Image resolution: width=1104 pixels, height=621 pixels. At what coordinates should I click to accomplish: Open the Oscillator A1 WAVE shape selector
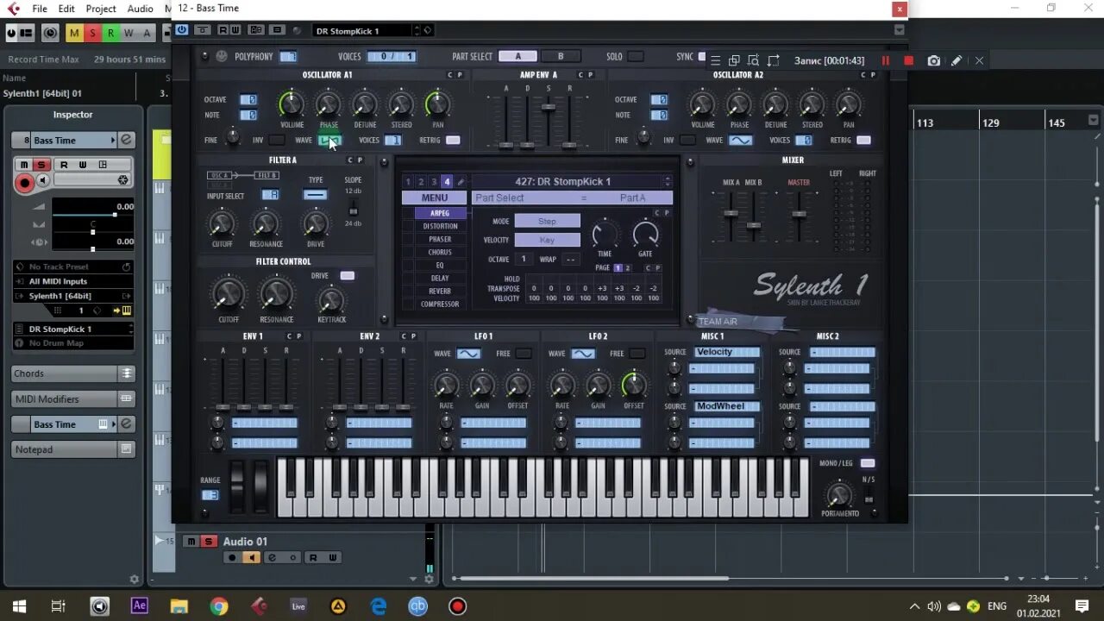tap(330, 140)
